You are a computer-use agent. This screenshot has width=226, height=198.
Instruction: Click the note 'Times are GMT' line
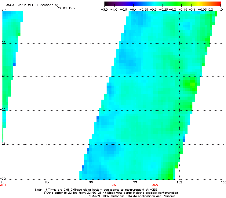coord(97,190)
